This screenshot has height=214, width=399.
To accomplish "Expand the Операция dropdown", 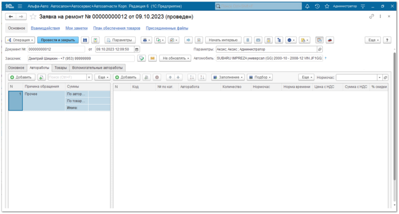I will click(20, 40).
